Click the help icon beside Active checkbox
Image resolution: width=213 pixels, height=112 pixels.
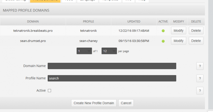coord(200,91)
